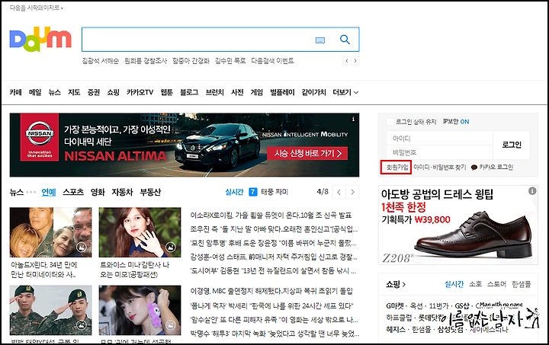
Task: Open headline starting 이소라X로이킴
Action: [271, 215]
